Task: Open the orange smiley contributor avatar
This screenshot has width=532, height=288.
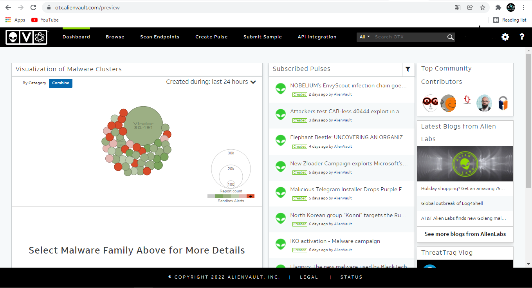Action: (x=449, y=103)
